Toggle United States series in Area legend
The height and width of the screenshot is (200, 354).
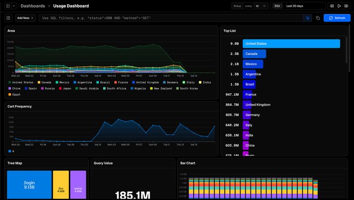21,82
